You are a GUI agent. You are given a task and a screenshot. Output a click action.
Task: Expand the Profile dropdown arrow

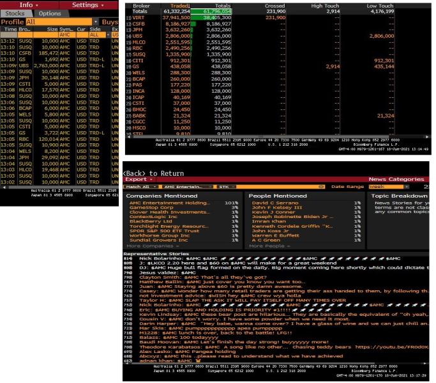tap(96, 22)
